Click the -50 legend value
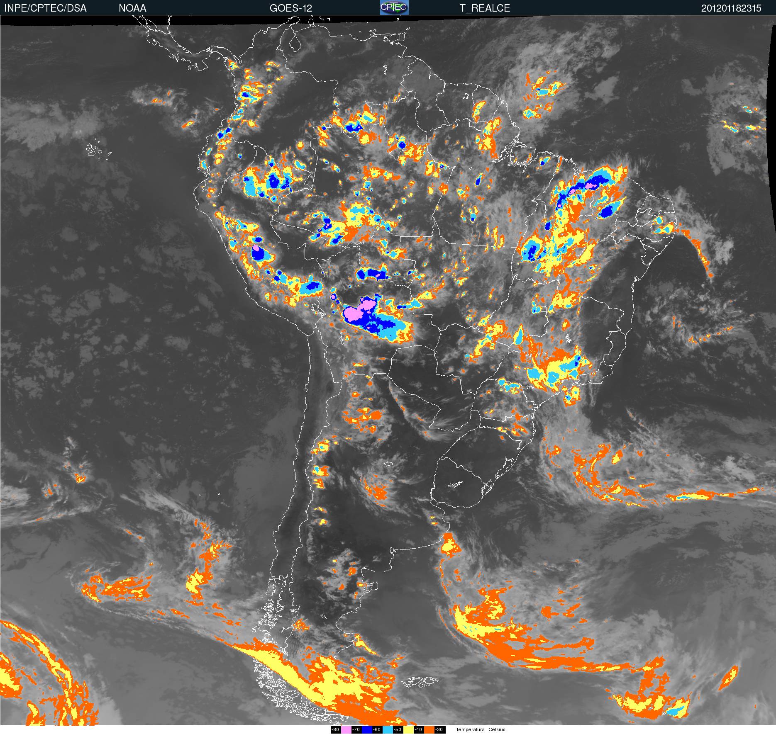 [398, 730]
